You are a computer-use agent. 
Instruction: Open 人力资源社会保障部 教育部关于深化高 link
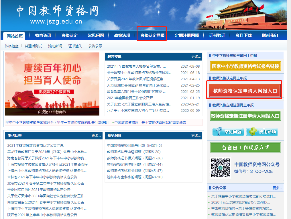pyautogui.click(x=138, y=85)
